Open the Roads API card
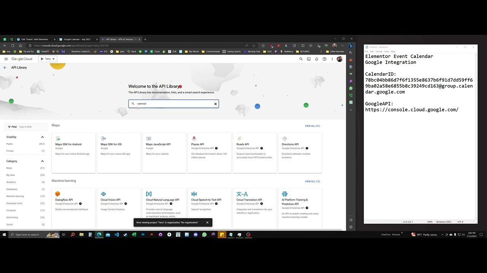 point(255,153)
